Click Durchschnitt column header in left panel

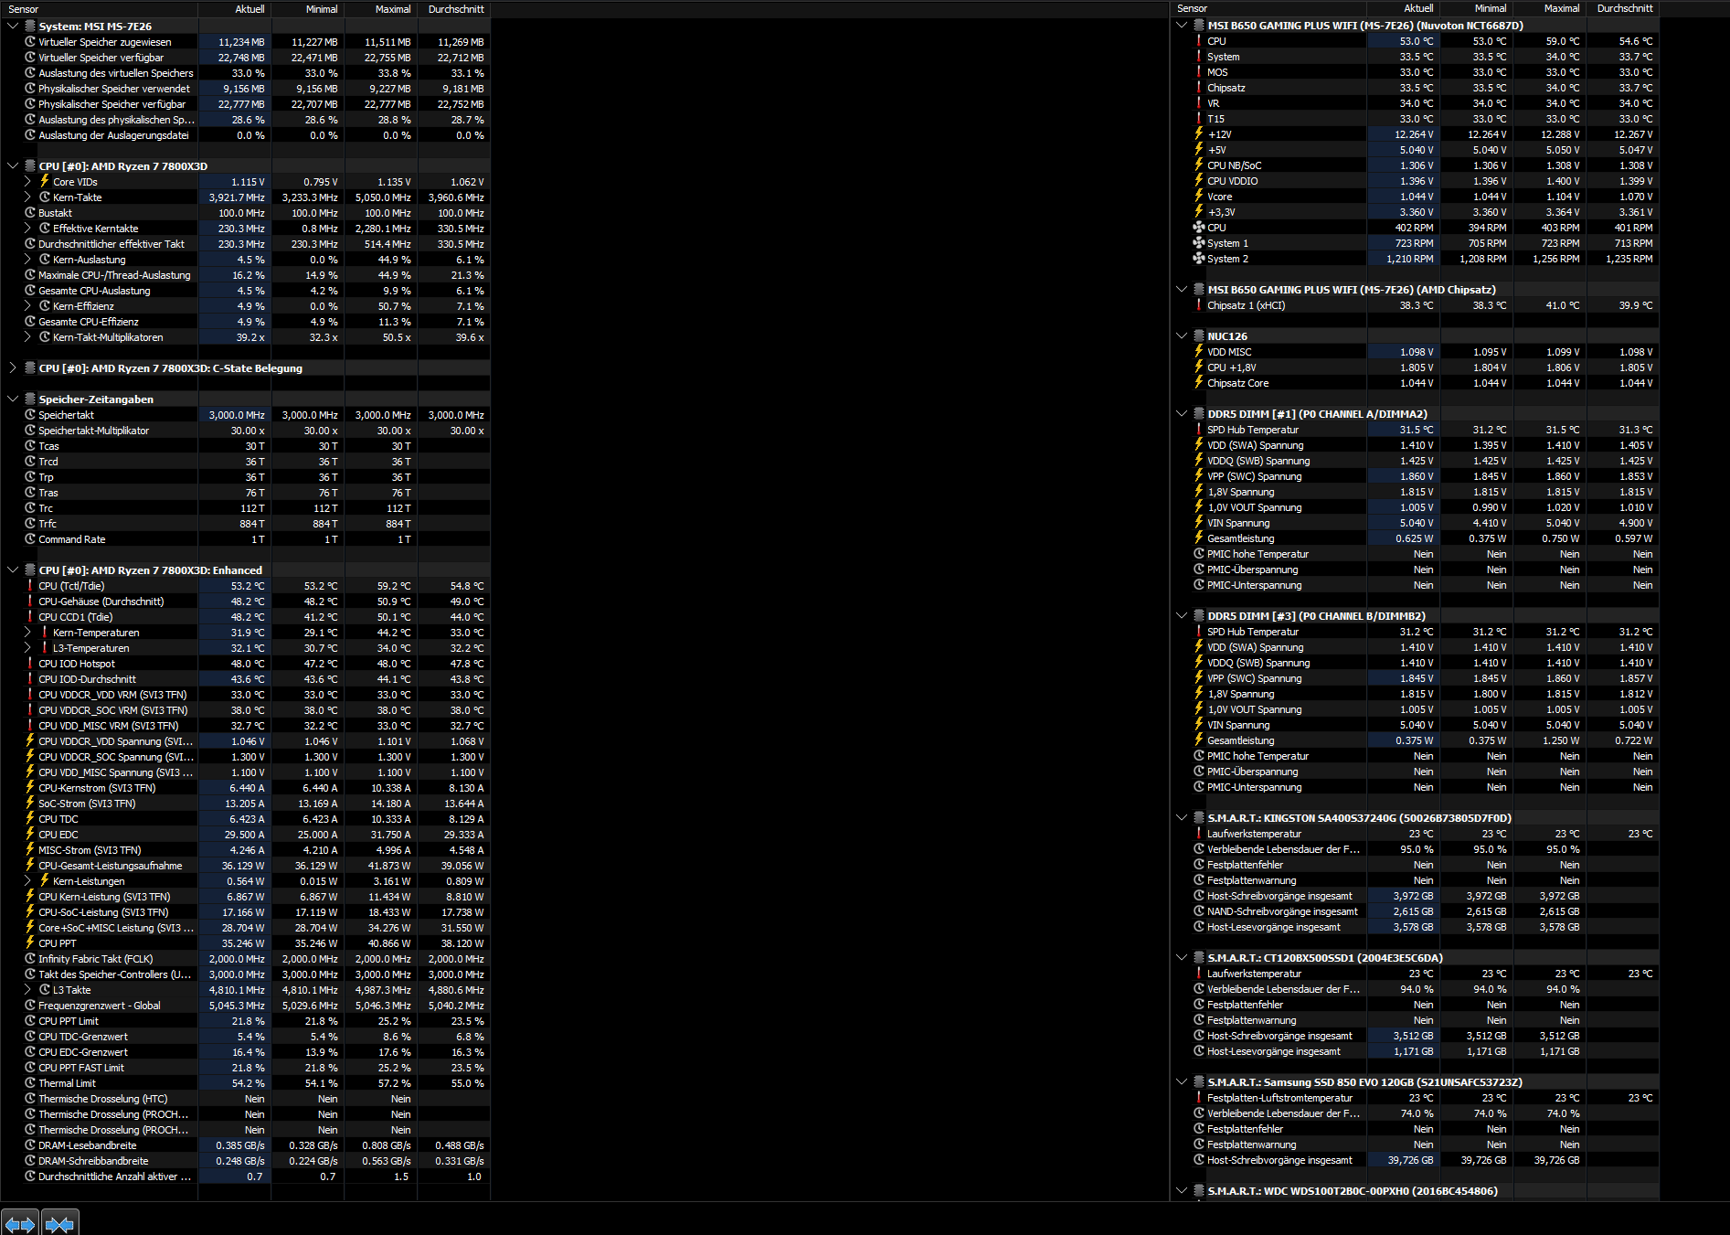[454, 9]
